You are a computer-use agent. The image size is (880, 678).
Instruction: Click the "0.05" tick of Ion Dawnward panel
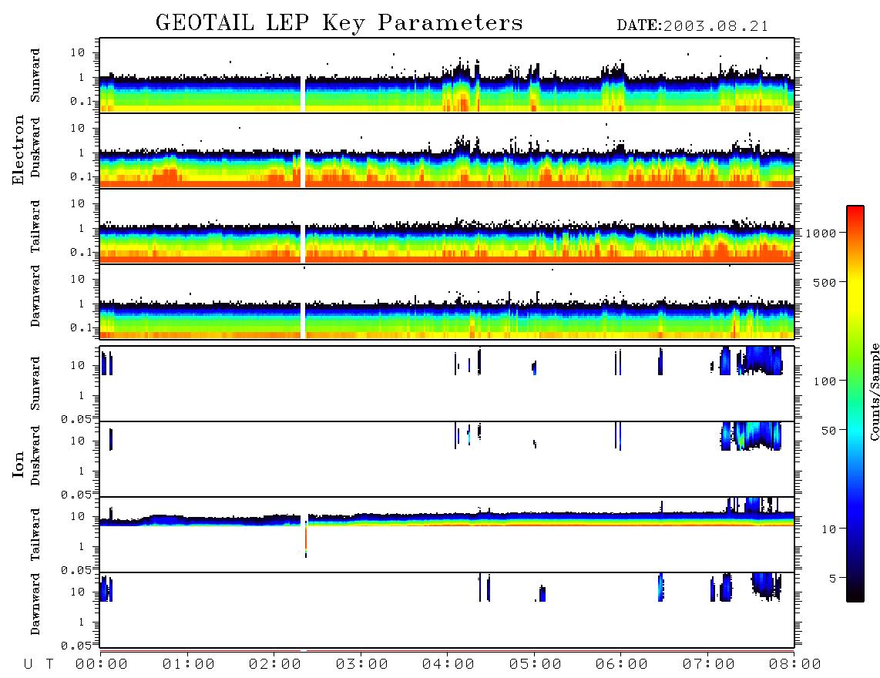click(x=76, y=646)
